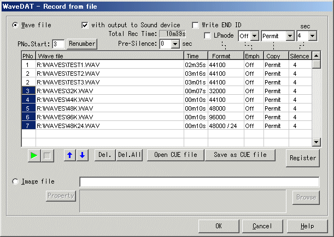This screenshot has height=237, width=334.
Task: Click Save as CUE file button
Action: click(x=240, y=155)
